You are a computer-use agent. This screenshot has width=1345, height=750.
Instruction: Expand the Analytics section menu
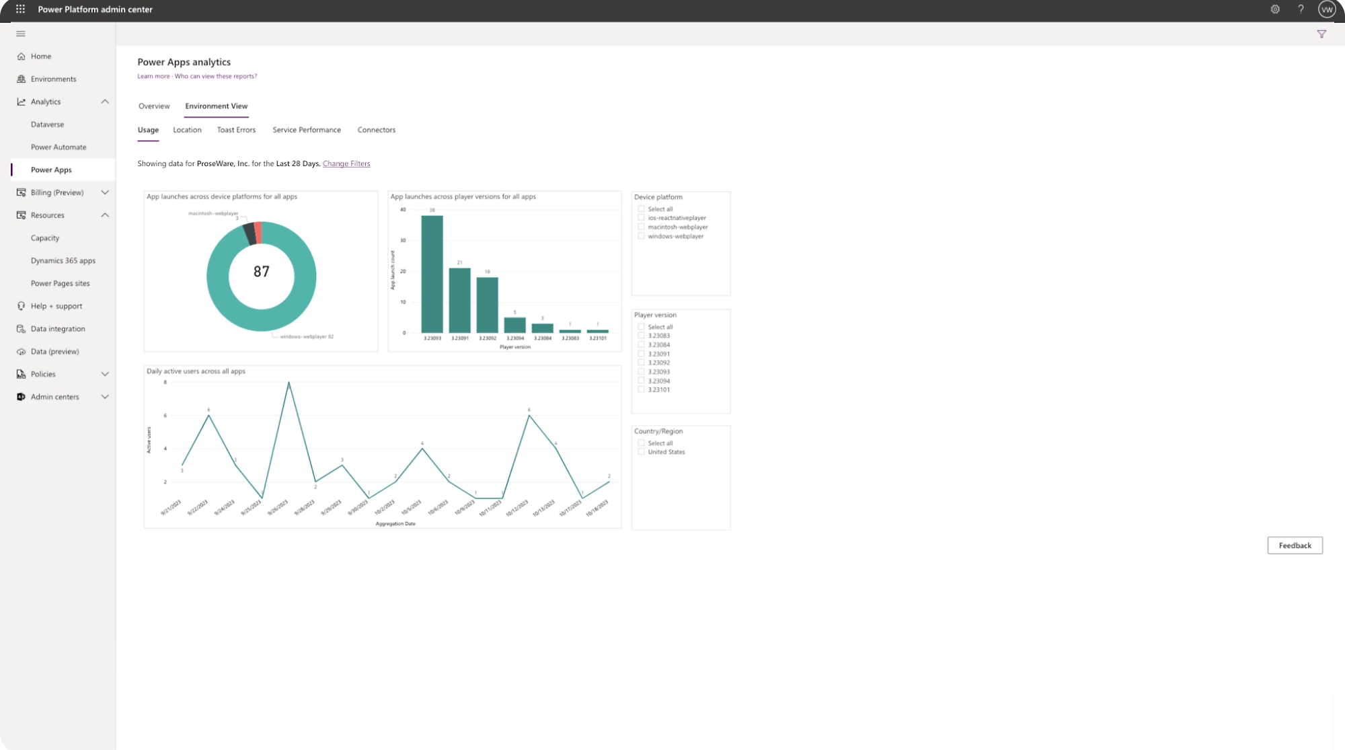coord(104,101)
